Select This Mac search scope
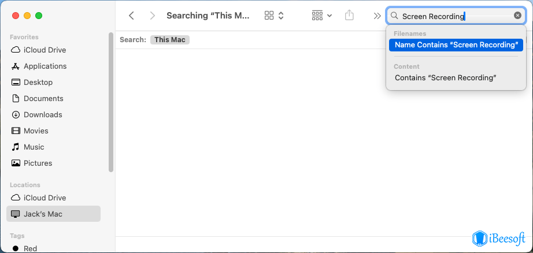Viewport: 533px width, 253px height. click(170, 40)
